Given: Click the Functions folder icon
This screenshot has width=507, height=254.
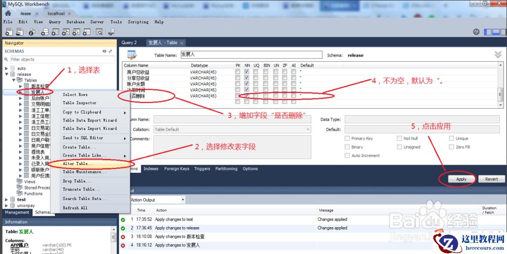Looking at the screenshot, I should click(x=19, y=193).
